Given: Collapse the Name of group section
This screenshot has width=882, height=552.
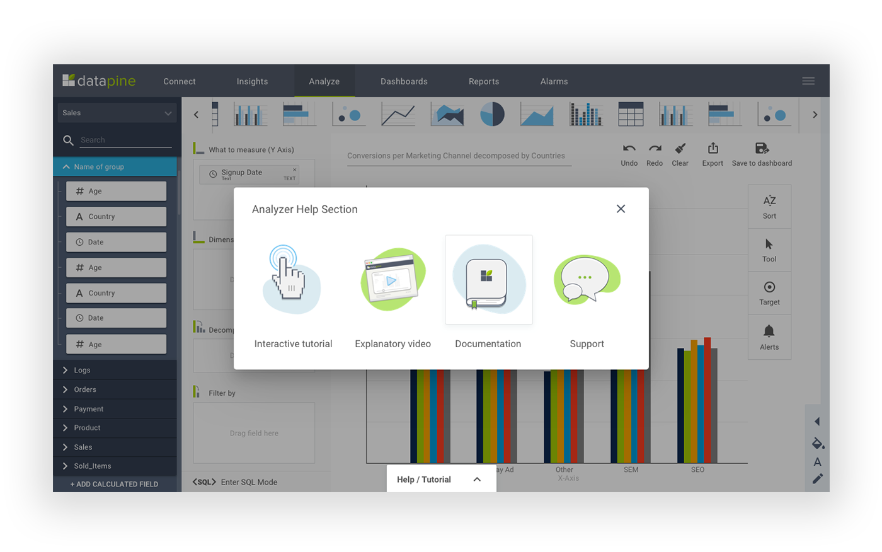Looking at the screenshot, I should [x=115, y=167].
